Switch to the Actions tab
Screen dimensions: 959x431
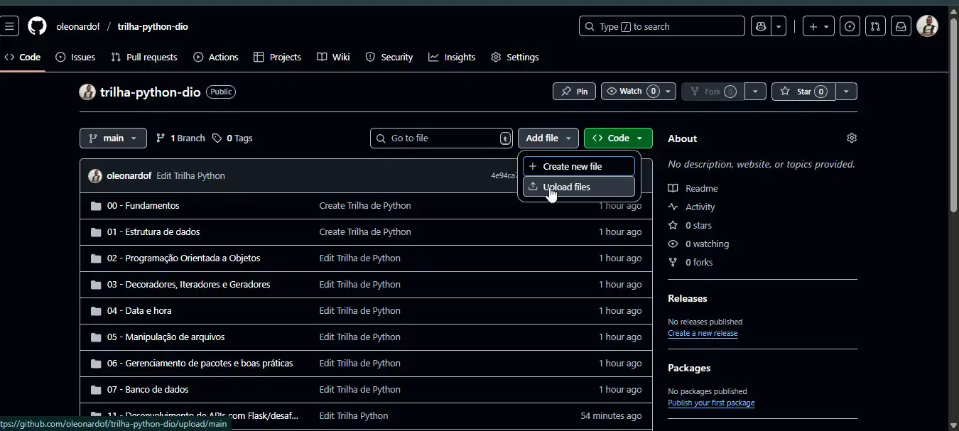pyautogui.click(x=216, y=57)
